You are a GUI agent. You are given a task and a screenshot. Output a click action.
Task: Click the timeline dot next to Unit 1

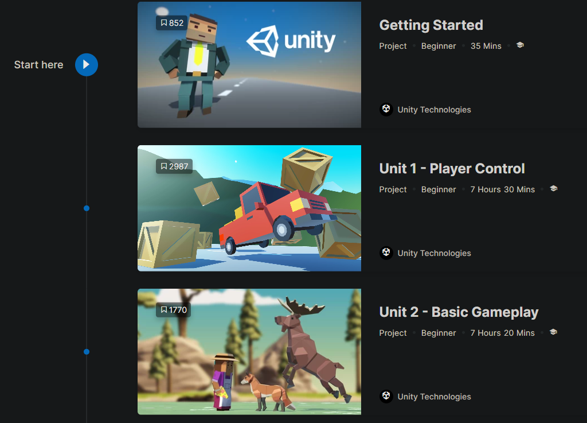tap(87, 208)
